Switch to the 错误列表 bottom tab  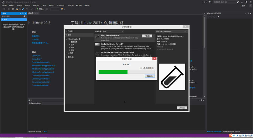pos(32,132)
